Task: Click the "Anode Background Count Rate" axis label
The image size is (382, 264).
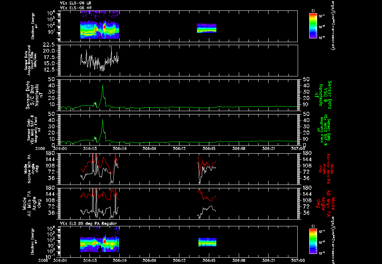Action: pos(30,60)
